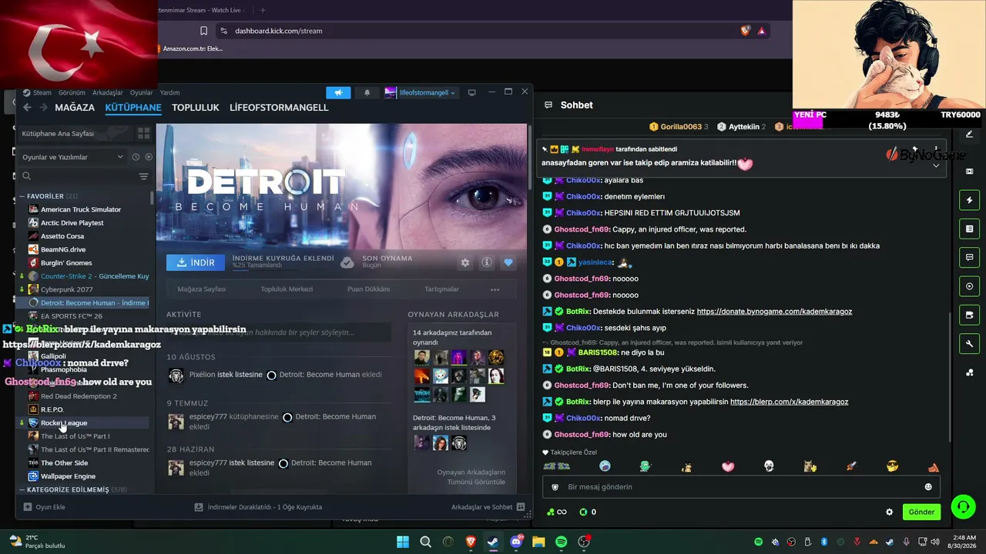Click the Bir mesaj gönderin chat input
This screenshot has height=554, width=986.
[739, 487]
